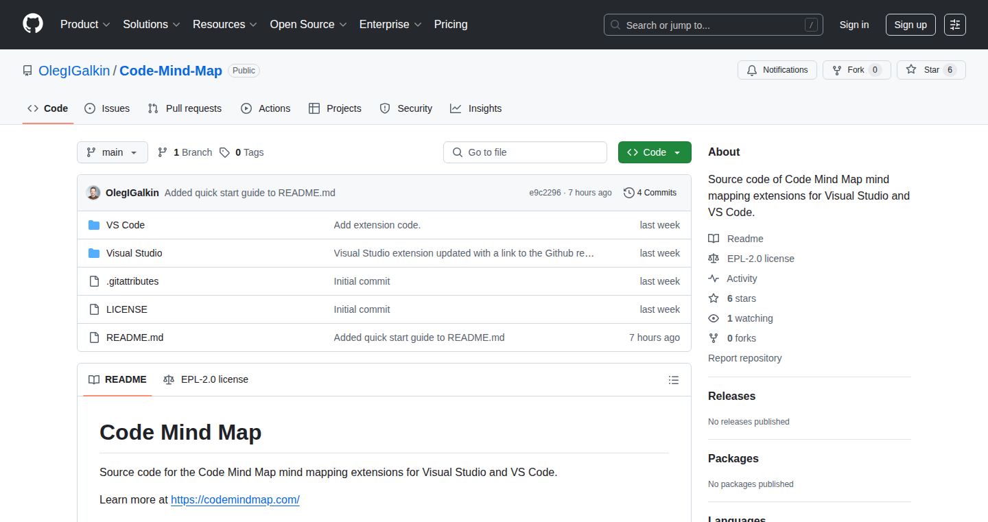The image size is (988, 522).
Task: Open 'Add extension code.' commit message
Action: [377, 225]
